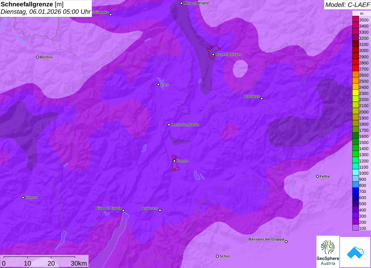Click the Bozen/Bolzano city marker
This screenshot has height=268, width=371.
pyautogui.click(x=213, y=54)
